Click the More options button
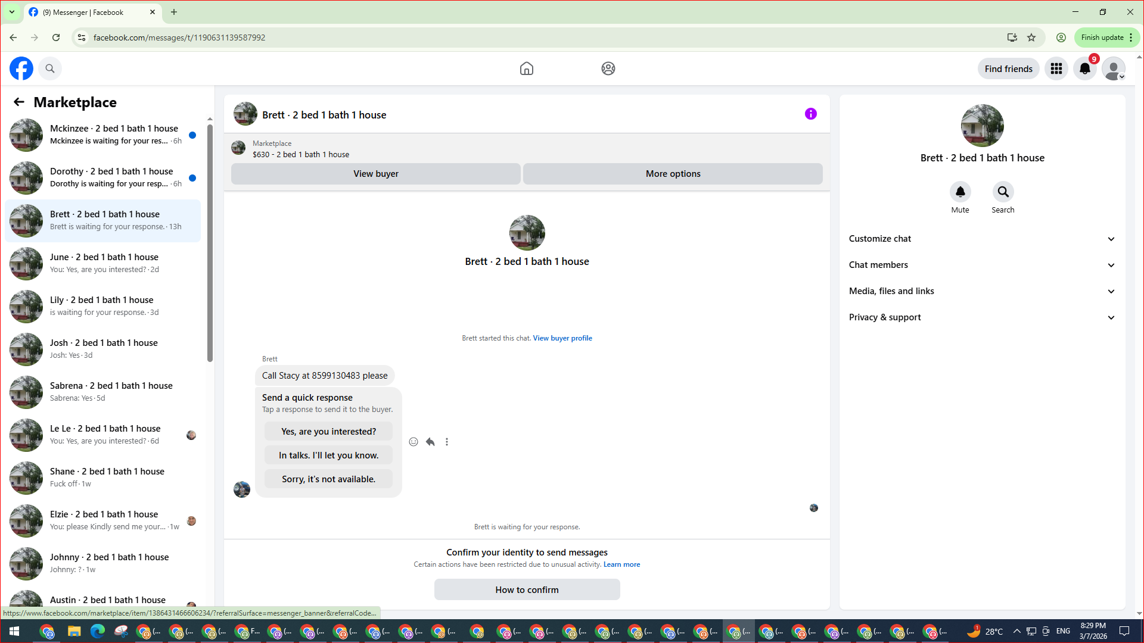The width and height of the screenshot is (1144, 643). coord(673,174)
